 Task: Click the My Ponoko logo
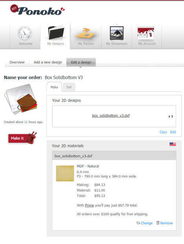click(37, 10)
